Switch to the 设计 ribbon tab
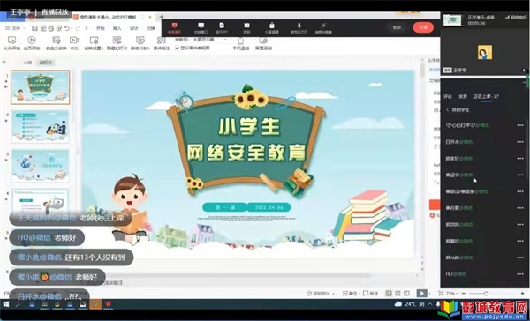530x321 pixels. 134,28
